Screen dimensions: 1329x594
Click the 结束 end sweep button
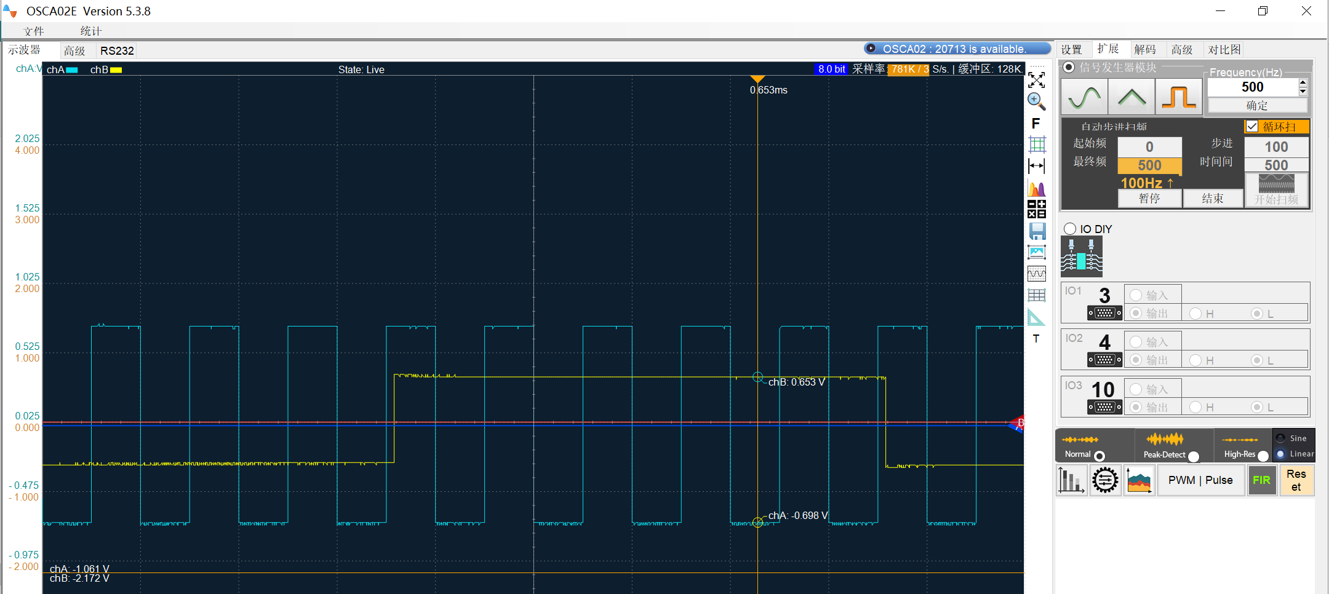1213,199
